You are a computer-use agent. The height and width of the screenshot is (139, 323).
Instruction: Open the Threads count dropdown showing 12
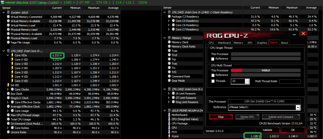point(247,81)
